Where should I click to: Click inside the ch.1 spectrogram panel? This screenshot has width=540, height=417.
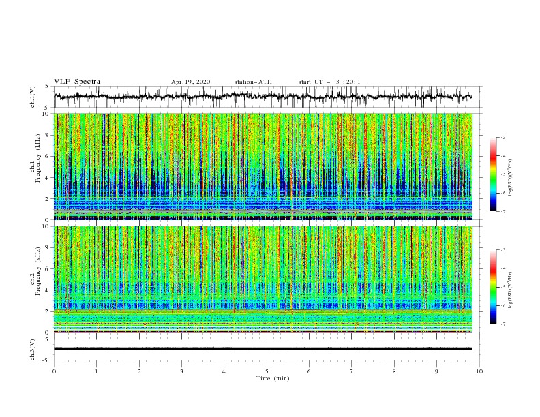[x=263, y=166]
